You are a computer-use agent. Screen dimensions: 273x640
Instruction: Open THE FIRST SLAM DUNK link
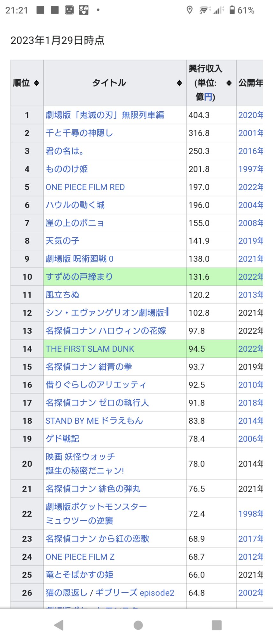[90, 348]
